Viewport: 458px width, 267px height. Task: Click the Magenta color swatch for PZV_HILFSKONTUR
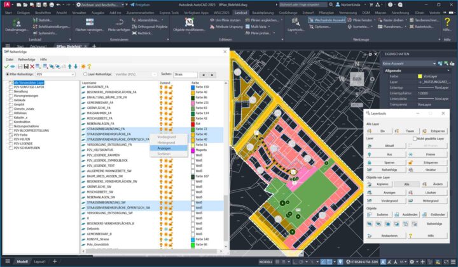(x=193, y=150)
